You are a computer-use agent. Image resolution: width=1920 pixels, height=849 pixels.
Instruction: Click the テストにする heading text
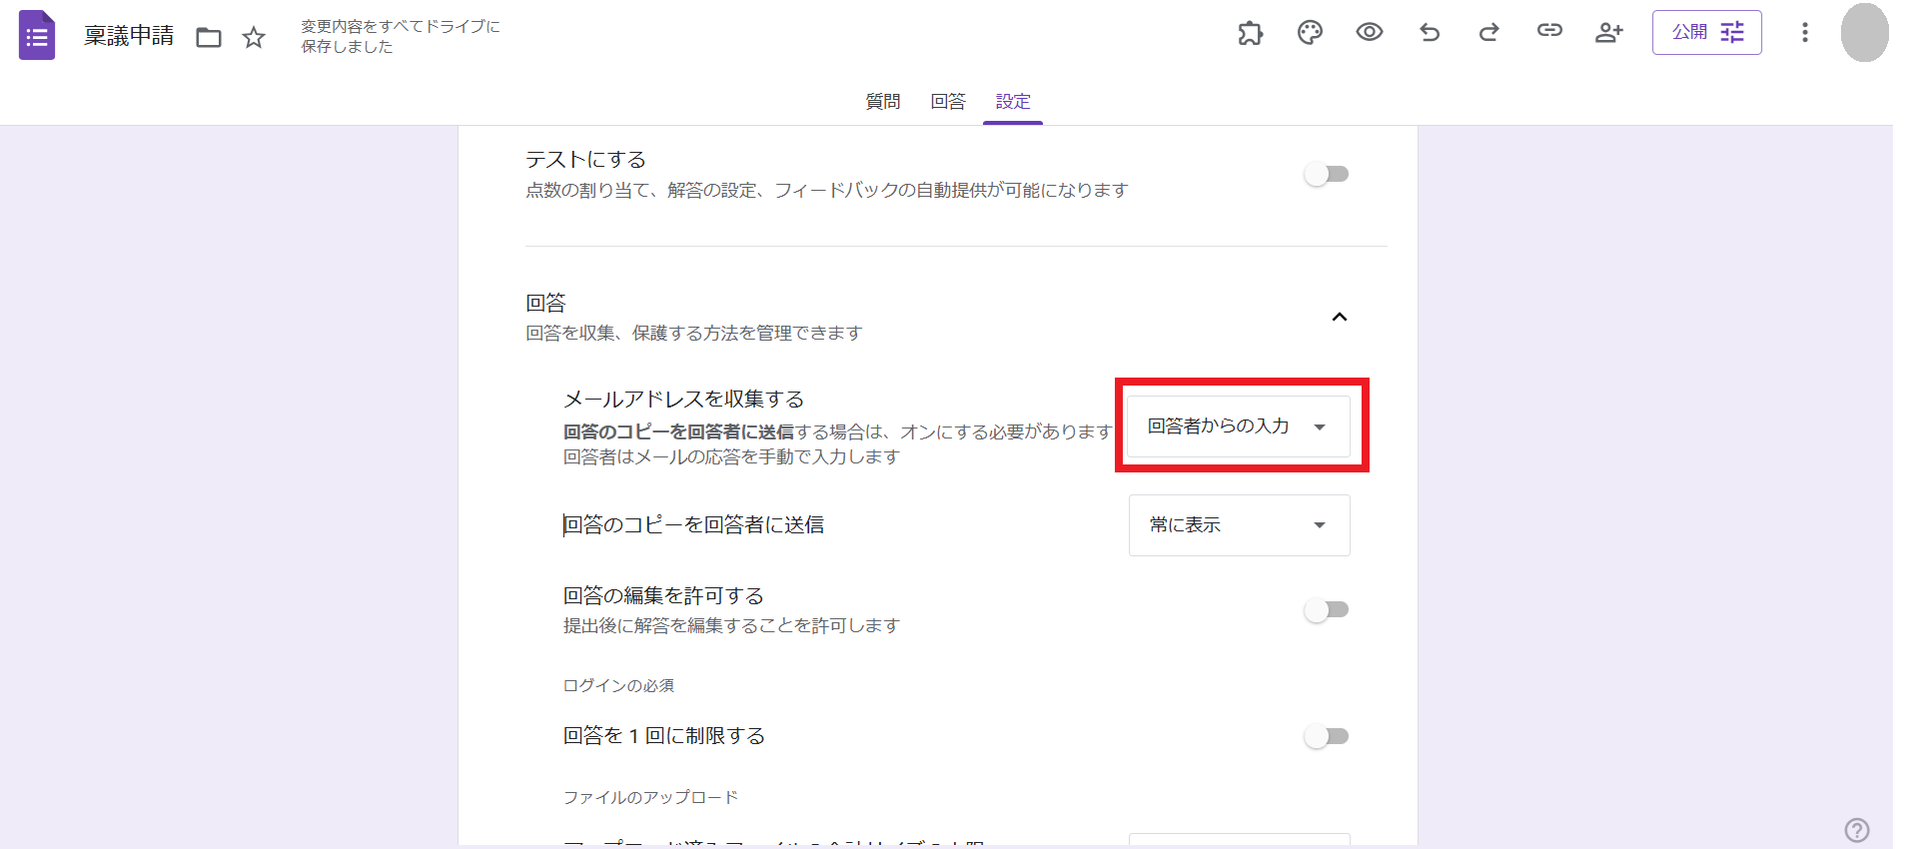[x=585, y=160]
